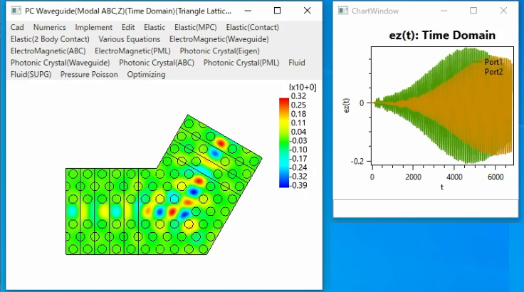Open the Photonic Crystal(ABC) menu

pyautogui.click(x=157, y=63)
